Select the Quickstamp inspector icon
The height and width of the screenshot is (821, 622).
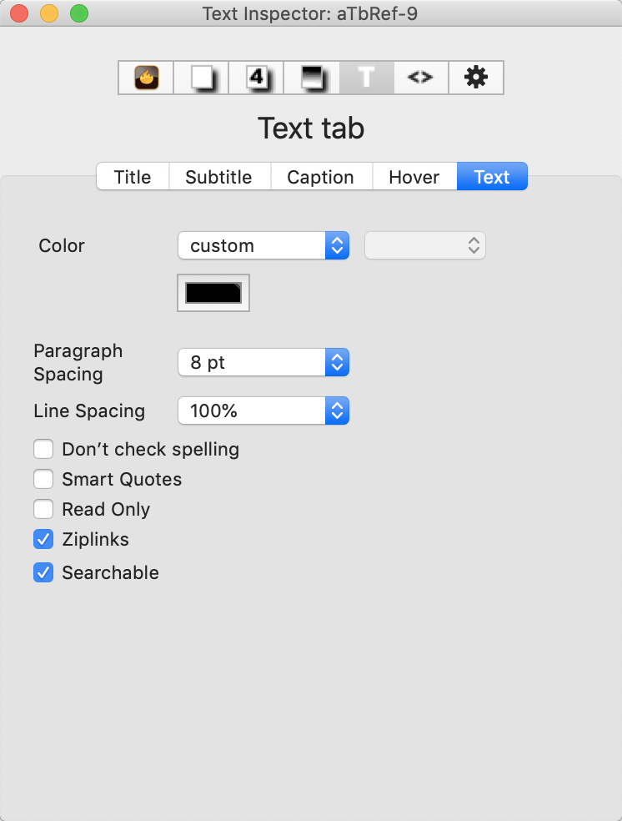pyautogui.click(x=200, y=77)
